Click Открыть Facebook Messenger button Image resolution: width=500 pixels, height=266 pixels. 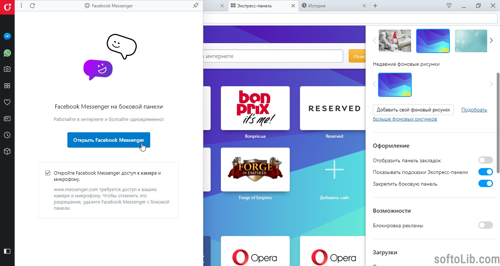point(109,140)
